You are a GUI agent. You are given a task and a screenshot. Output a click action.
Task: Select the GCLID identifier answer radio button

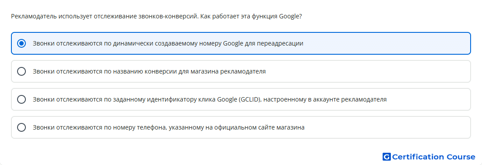pyautogui.click(x=21, y=99)
